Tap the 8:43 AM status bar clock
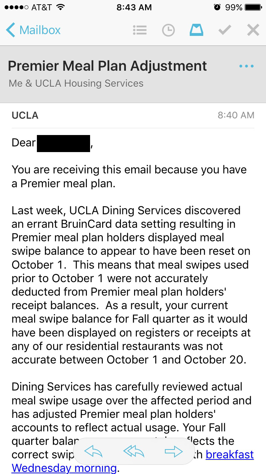This screenshot has width=266, height=474. point(134,7)
